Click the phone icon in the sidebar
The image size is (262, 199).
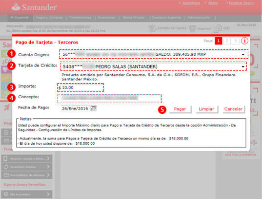coord(5,158)
